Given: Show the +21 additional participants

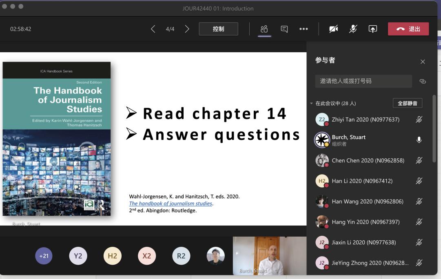Looking at the screenshot, I should 44,256.
